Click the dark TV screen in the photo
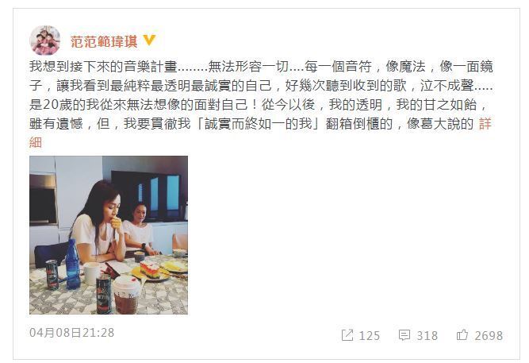Image resolution: width=529 pixels, height=363 pixels. point(148,196)
